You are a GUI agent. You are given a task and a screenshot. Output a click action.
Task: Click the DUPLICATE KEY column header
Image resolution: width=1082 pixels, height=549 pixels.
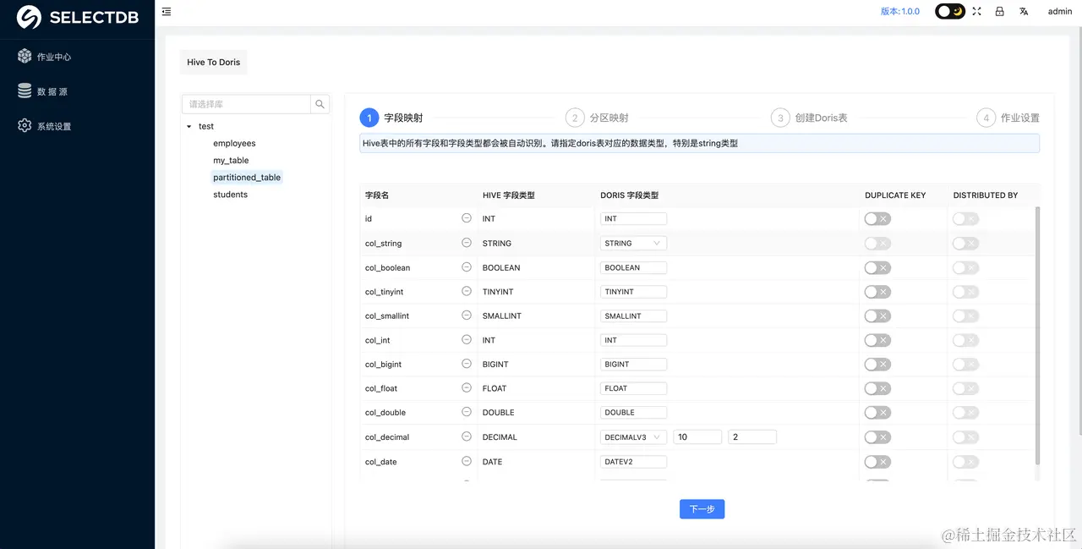pyautogui.click(x=895, y=195)
